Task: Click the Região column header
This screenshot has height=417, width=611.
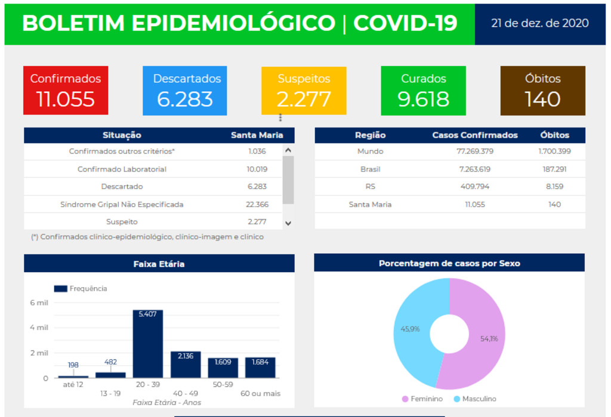Action: [370, 135]
